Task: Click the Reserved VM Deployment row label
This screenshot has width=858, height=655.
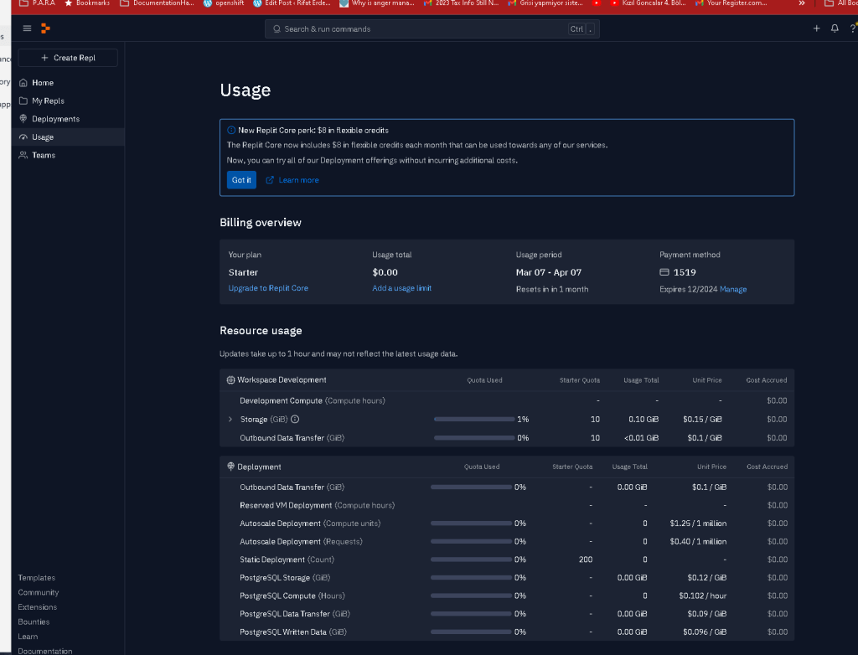Action: pyautogui.click(x=317, y=505)
